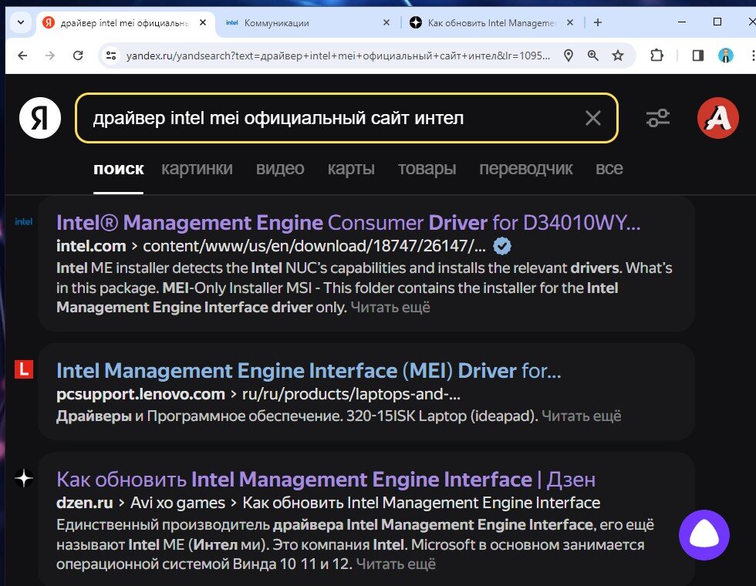This screenshot has width=756, height=586.
Task: Expand Читать ещё in the Dzen result
Action: click(x=396, y=564)
